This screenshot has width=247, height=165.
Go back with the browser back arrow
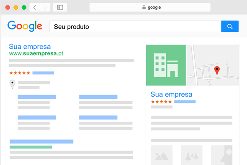35,7
